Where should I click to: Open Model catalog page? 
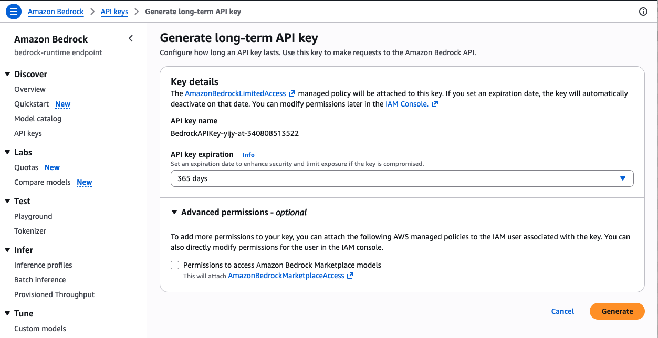38,119
